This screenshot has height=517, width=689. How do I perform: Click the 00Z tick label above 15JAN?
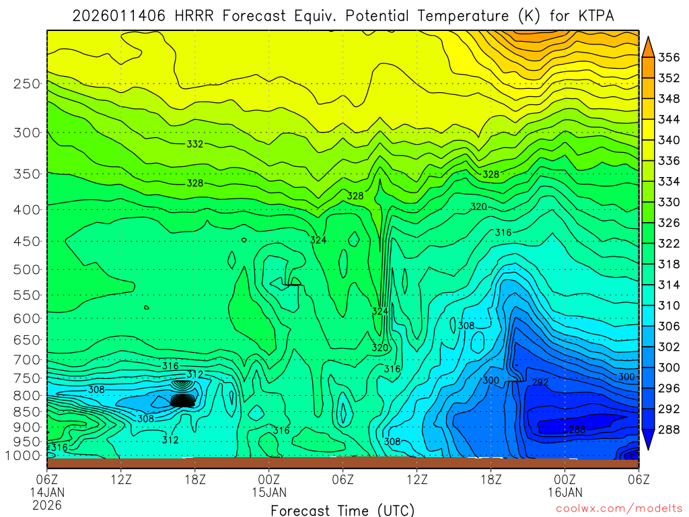tap(269, 479)
